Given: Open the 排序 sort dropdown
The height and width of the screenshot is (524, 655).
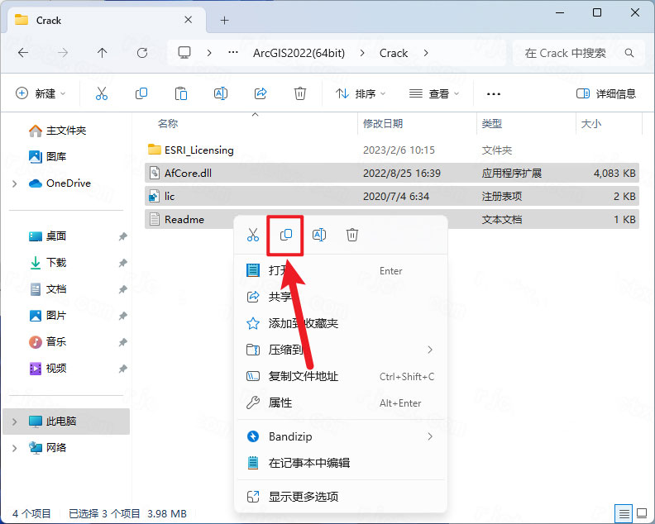Looking at the screenshot, I should 361,93.
